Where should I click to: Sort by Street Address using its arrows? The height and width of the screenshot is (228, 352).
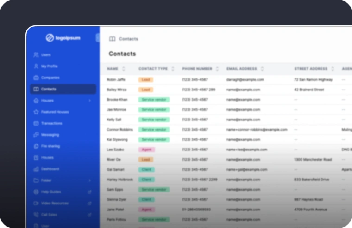[x=333, y=69]
